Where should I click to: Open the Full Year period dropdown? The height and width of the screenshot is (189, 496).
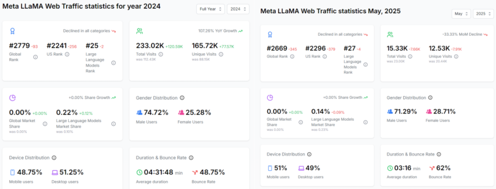pyautogui.click(x=210, y=9)
